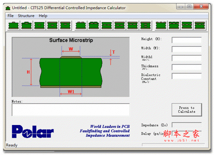Select the single-trace Surface Microstrip structure icon
Image resolution: width=214 pixels, height=155 pixels.
(14, 25)
